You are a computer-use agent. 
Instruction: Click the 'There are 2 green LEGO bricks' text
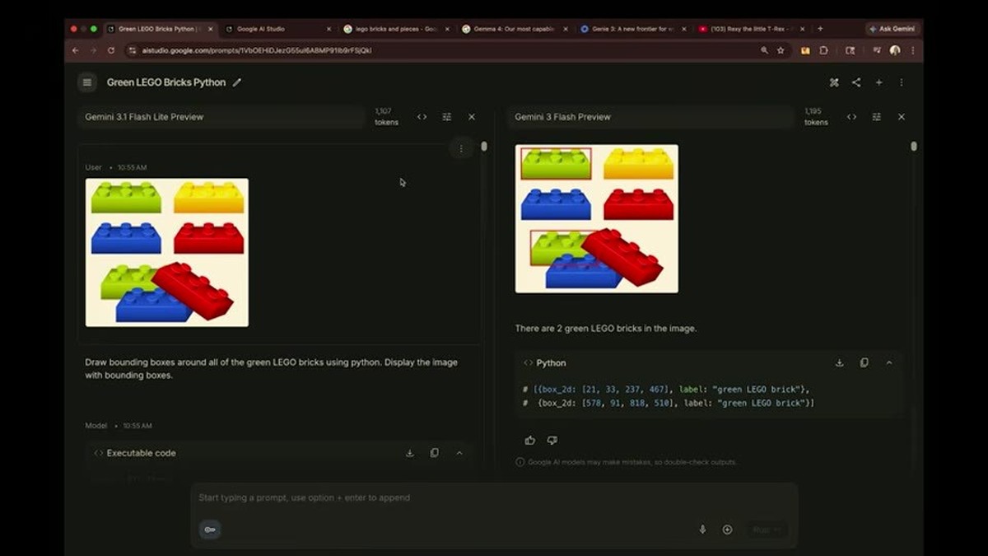tap(606, 328)
